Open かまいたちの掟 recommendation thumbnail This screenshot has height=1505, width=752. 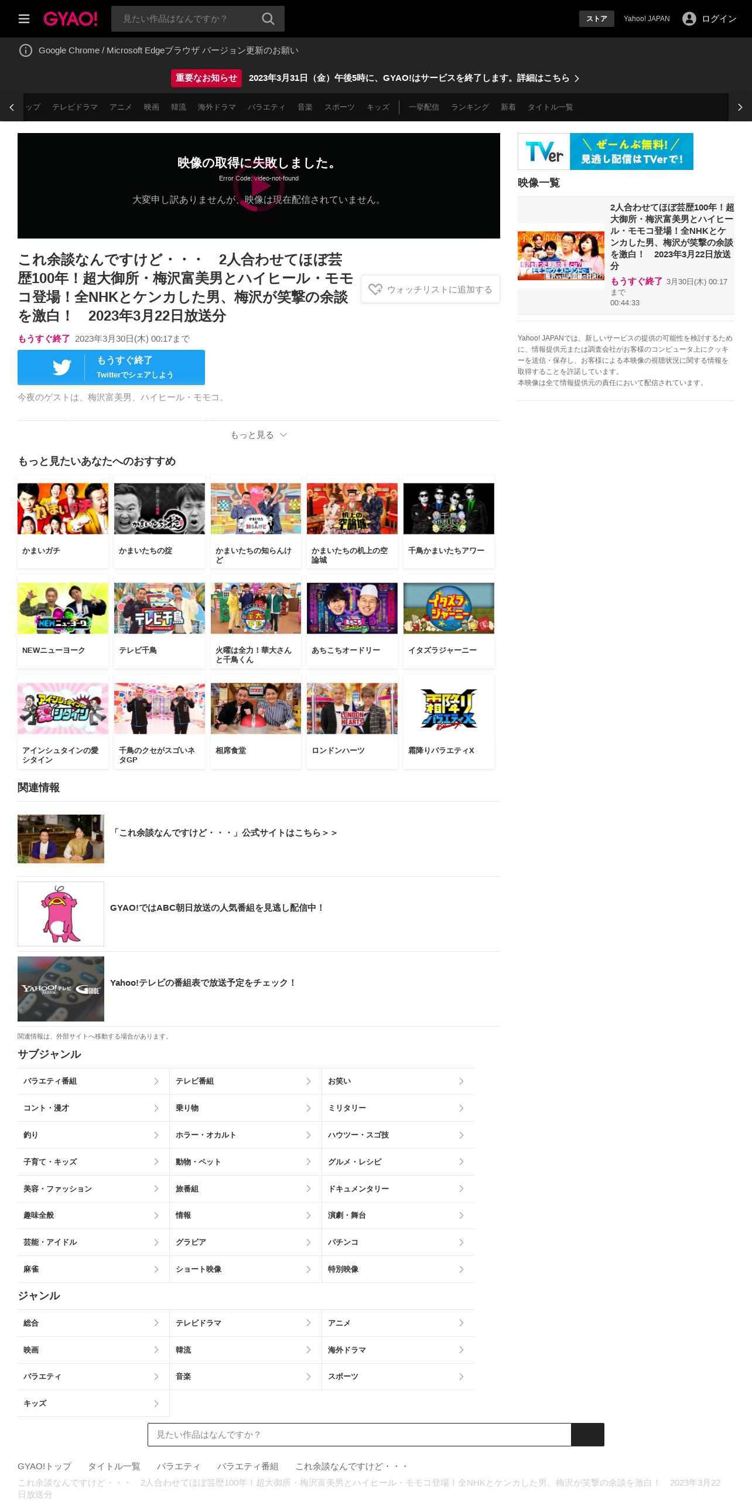[x=159, y=509]
